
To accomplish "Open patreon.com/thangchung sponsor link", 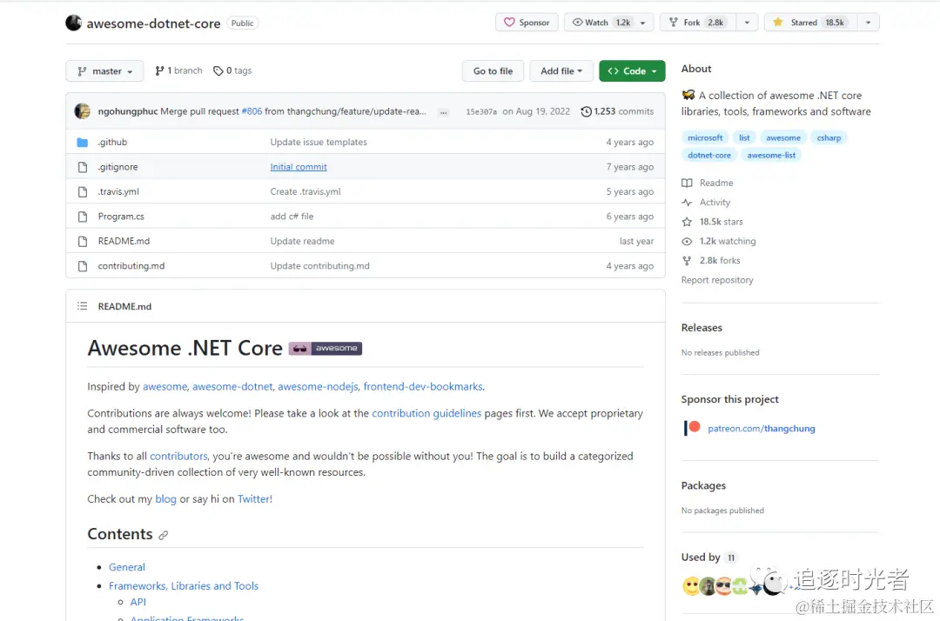I will click(761, 428).
